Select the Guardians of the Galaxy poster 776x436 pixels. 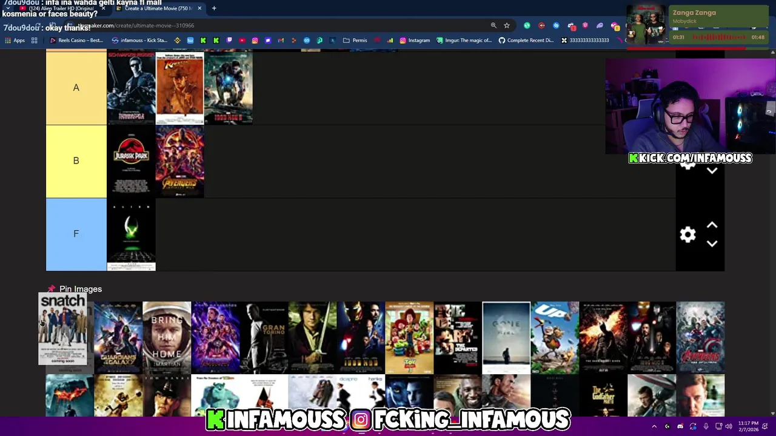pos(118,337)
